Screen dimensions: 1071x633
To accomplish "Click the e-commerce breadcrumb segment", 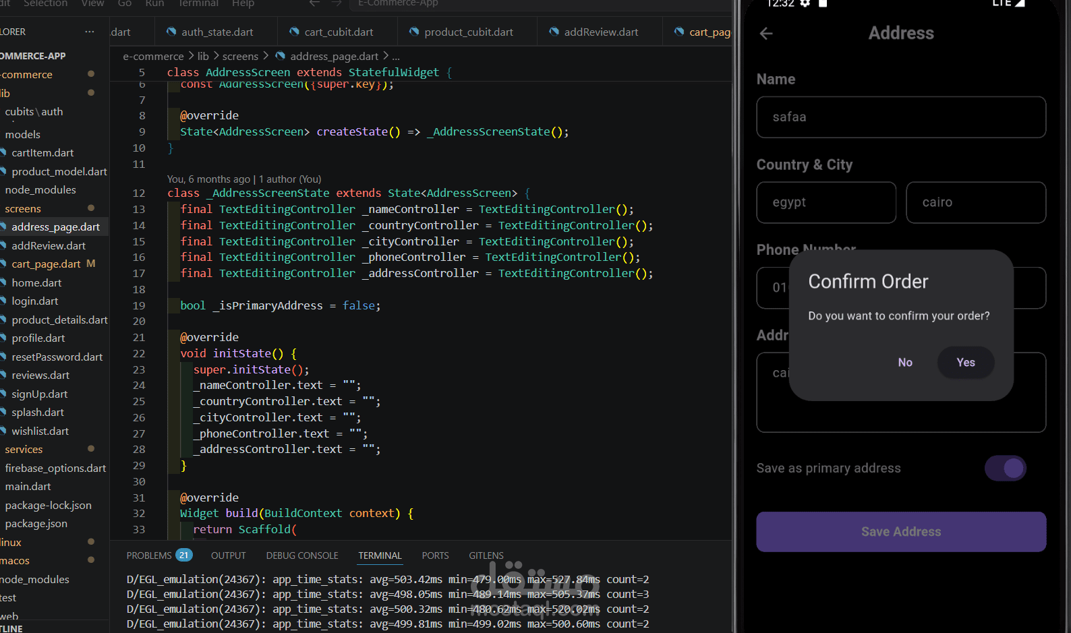I will (153, 56).
